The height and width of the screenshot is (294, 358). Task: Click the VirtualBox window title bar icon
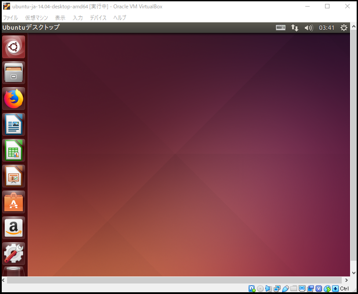(7, 6)
